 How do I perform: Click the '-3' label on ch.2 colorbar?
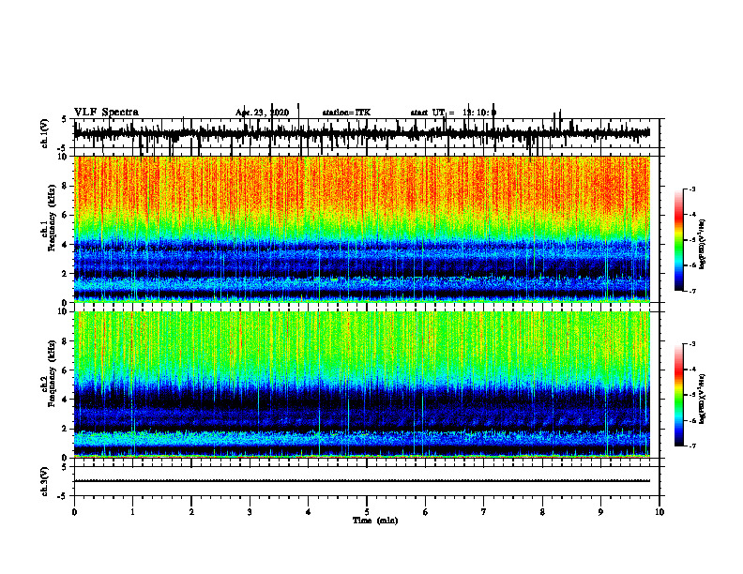pos(692,344)
